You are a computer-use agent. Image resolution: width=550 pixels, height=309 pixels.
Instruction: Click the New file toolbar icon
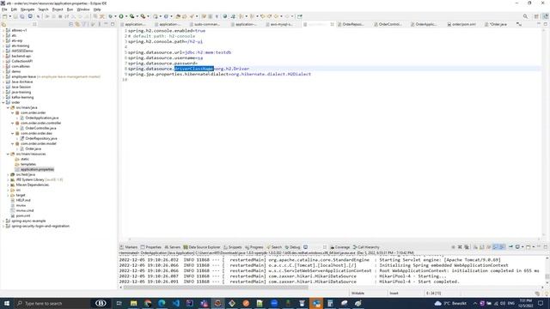tap(4, 16)
